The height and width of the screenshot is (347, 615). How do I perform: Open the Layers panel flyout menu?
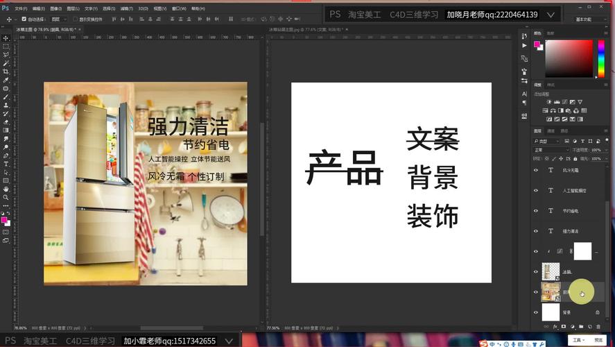pos(607,130)
